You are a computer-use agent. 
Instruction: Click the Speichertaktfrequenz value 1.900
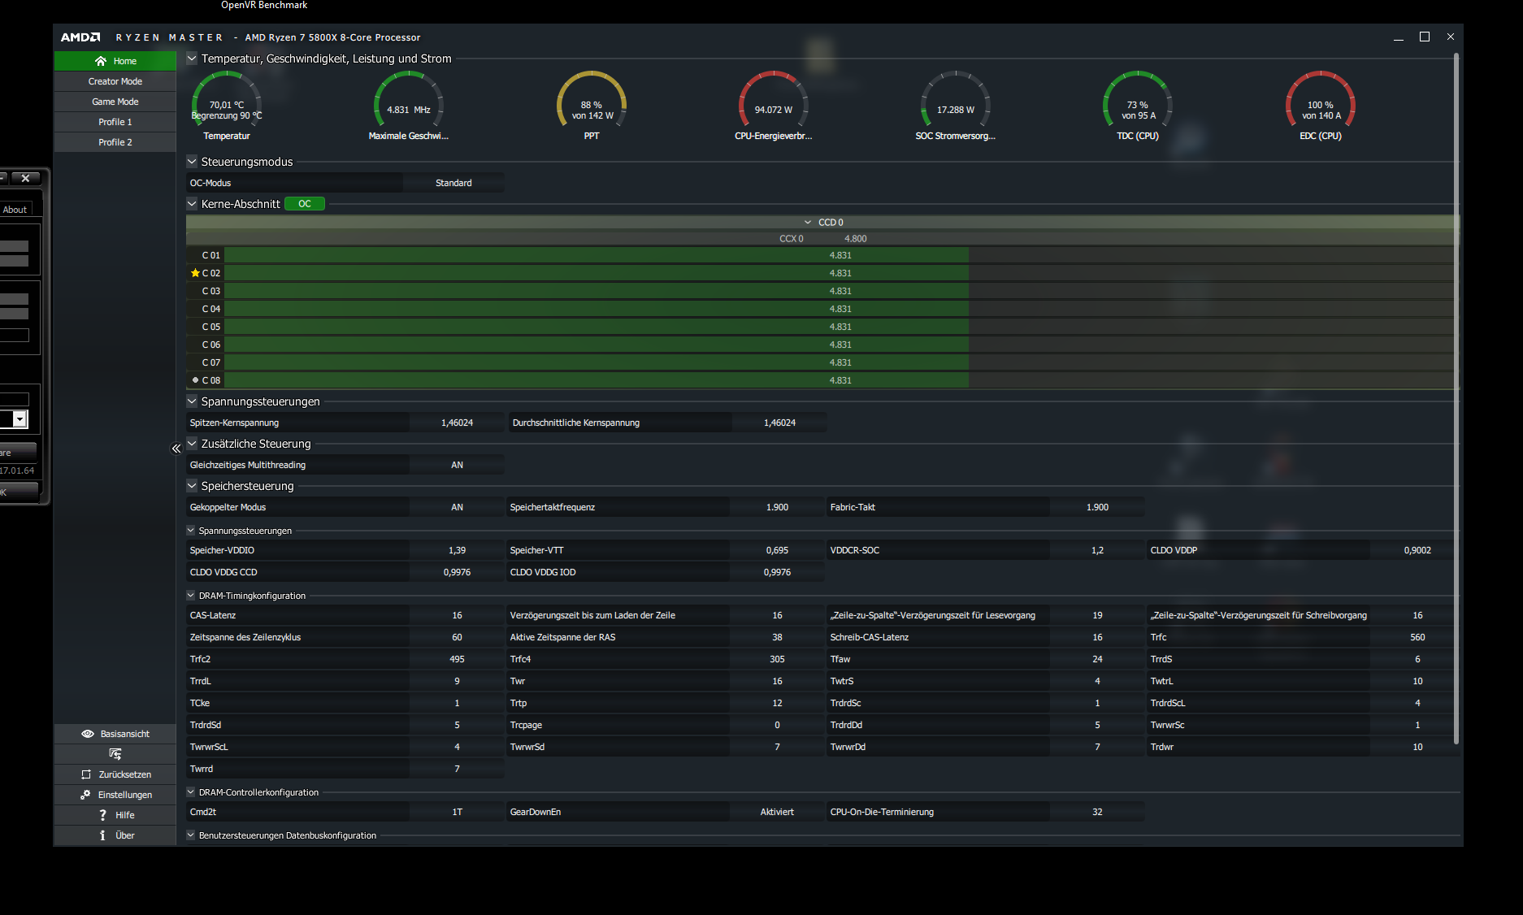point(777,507)
